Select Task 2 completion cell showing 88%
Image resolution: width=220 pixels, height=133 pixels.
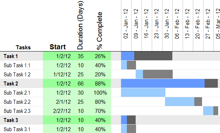[100, 84]
